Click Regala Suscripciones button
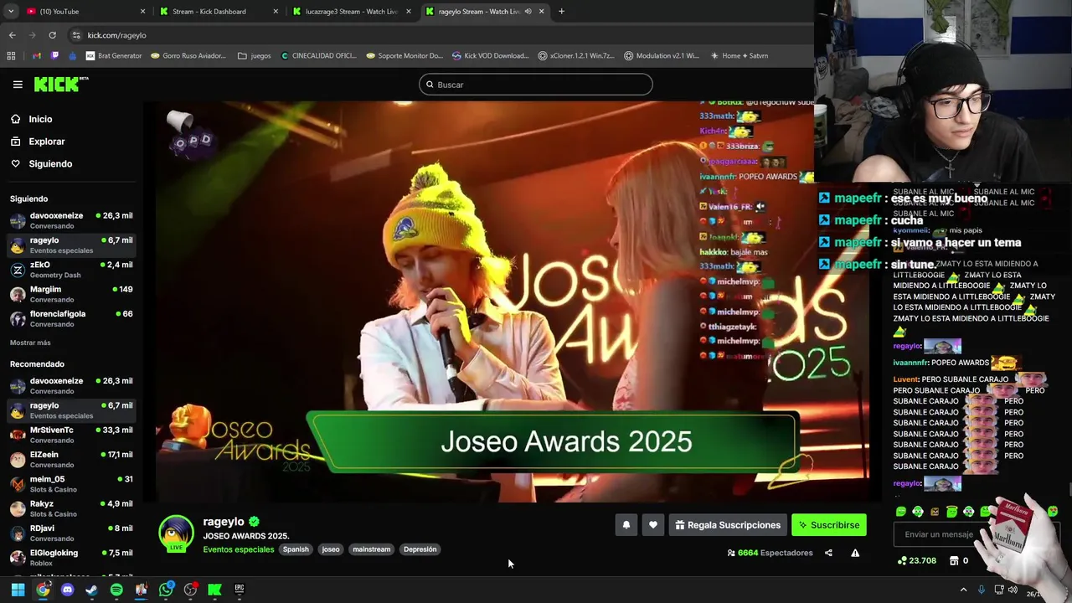The height and width of the screenshot is (603, 1072). [728, 525]
